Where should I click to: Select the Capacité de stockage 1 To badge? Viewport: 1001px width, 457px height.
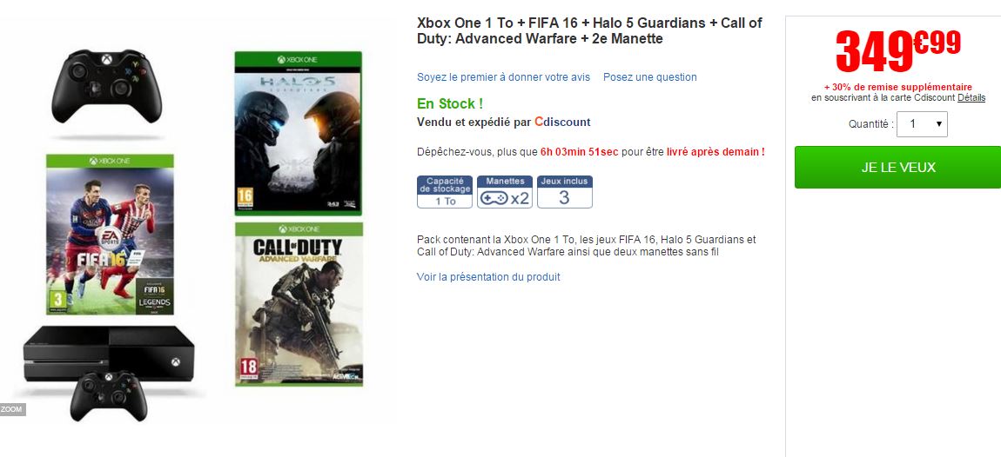point(445,192)
